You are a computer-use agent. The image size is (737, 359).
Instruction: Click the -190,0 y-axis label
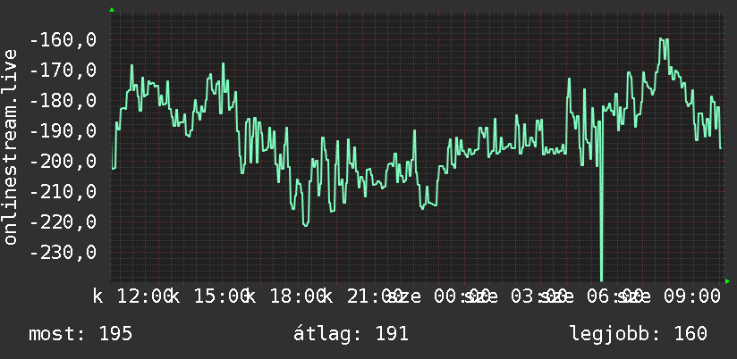(63, 130)
